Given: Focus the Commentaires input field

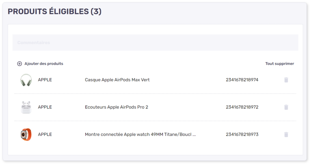Looking at the screenshot, I should [x=155, y=43].
